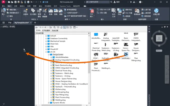Select House Designer.dwg in the folder tree

[63, 81]
